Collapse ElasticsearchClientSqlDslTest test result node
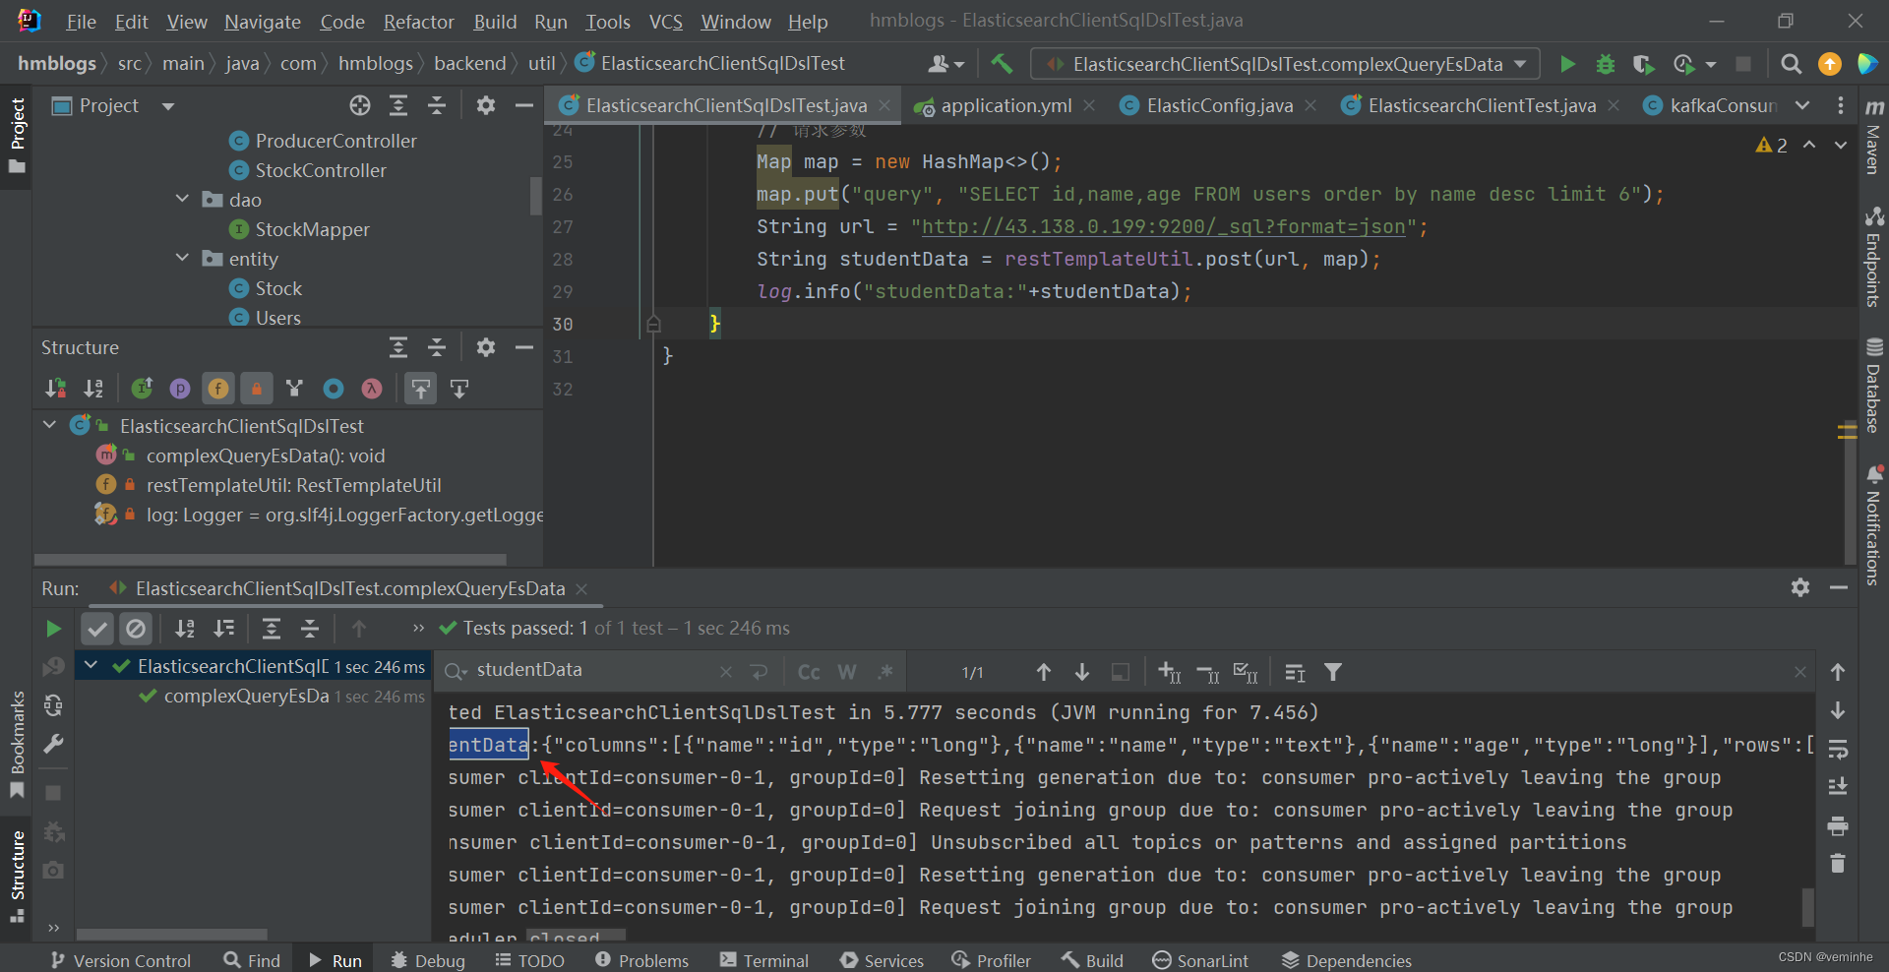Image resolution: width=1889 pixels, height=972 pixels. pos(91,665)
